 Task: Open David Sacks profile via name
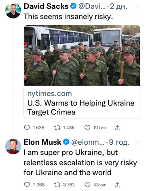pyautogui.click(x=46, y=6)
